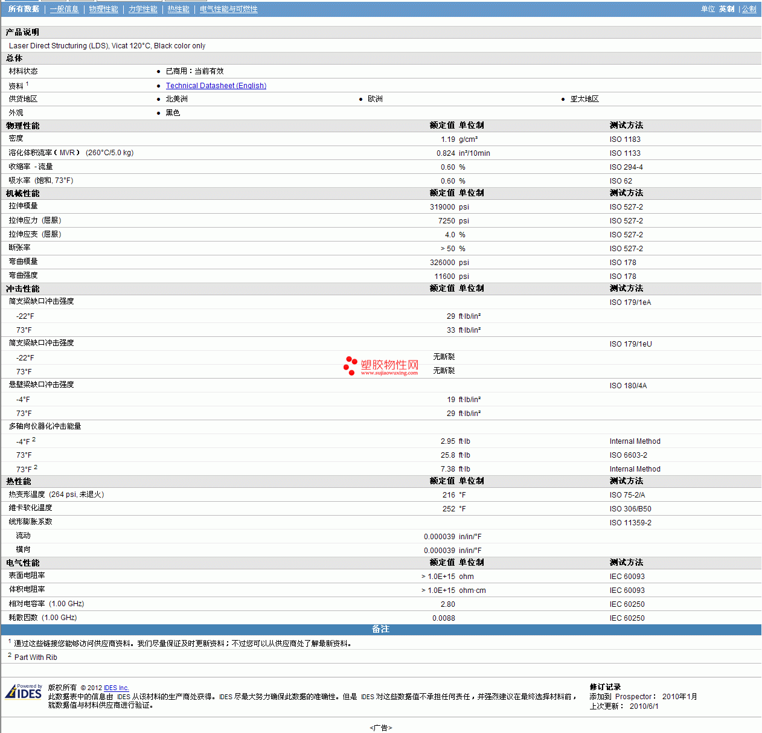Click test method ISO 179/1eU
The height and width of the screenshot is (733, 762).
coord(631,344)
